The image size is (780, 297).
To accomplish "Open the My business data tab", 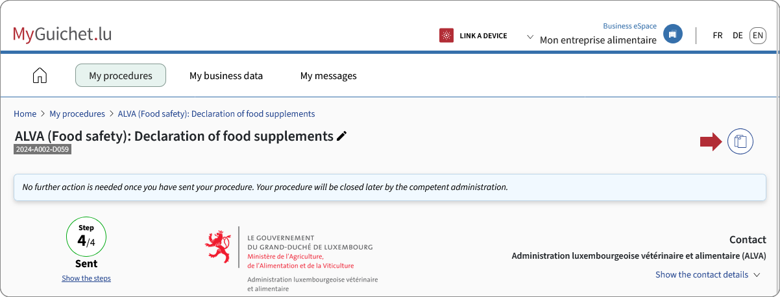I will click(x=226, y=75).
